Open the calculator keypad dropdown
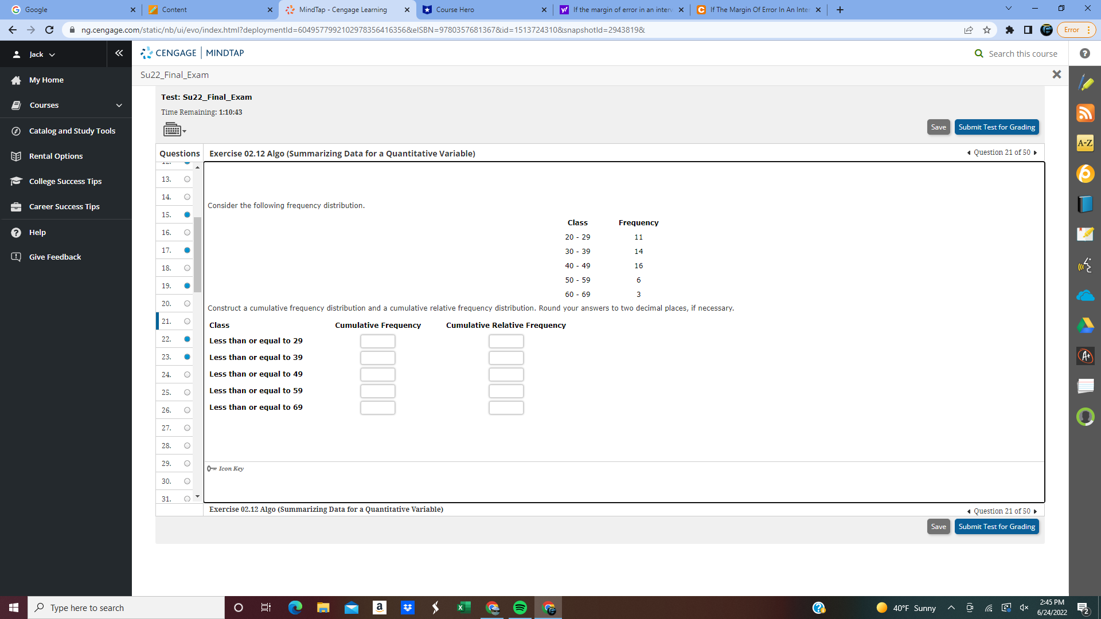Screen dimensions: 1101x619 pyautogui.click(x=175, y=130)
